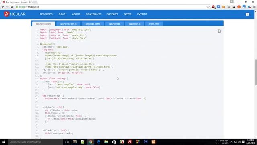Open FileZilla from taskbar
257x145 pixels.
[x=130, y=142]
